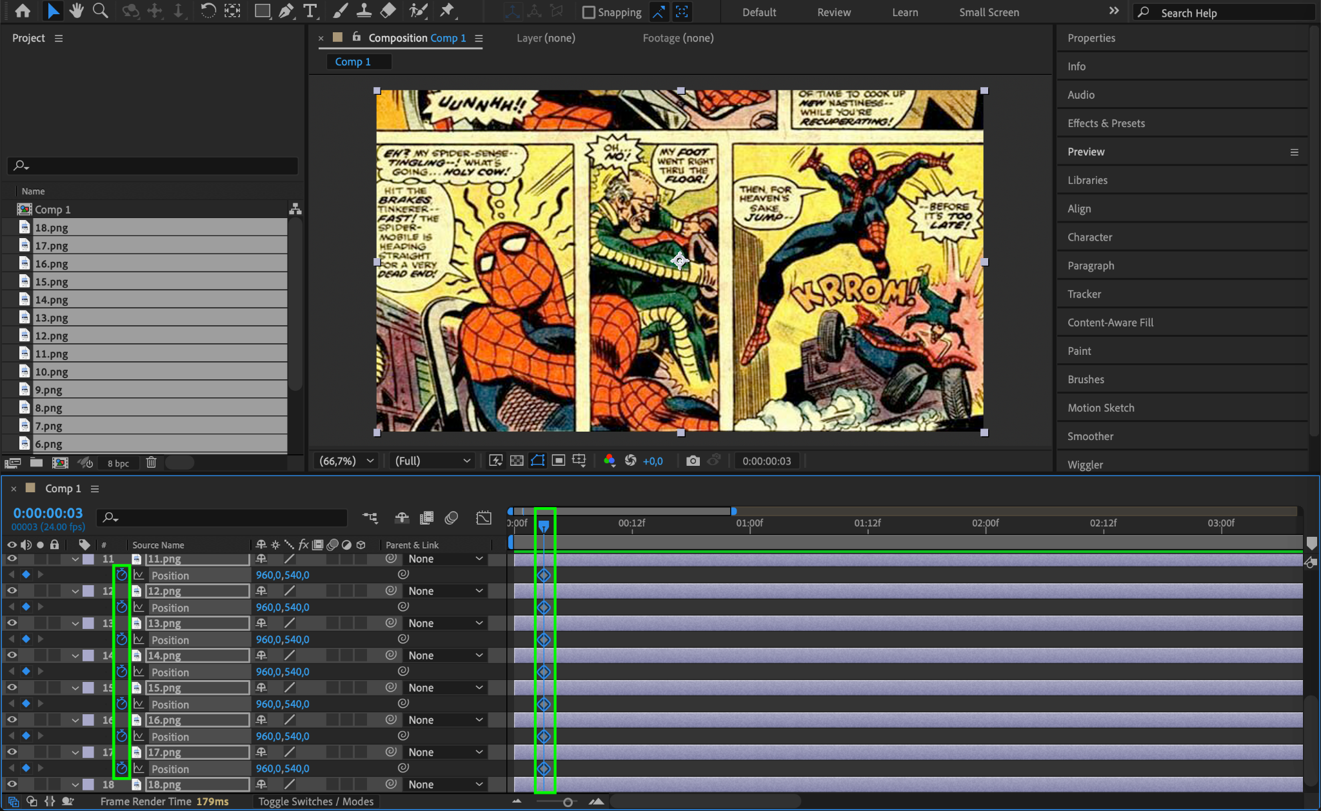Click the 8 bpc color depth button
This screenshot has height=811, width=1321.
[118, 463]
